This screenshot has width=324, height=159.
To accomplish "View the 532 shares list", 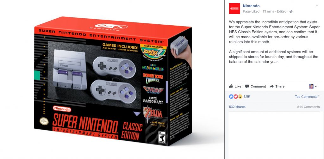I will [x=237, y=107].
